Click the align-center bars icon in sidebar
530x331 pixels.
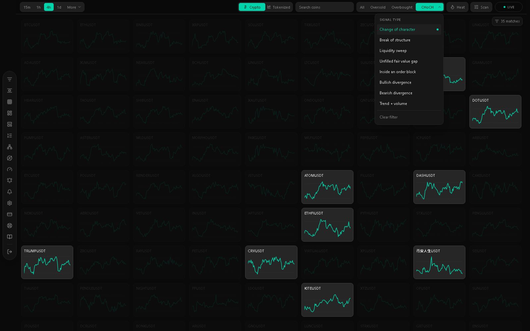pyautogui.click(x=10, y=91)
